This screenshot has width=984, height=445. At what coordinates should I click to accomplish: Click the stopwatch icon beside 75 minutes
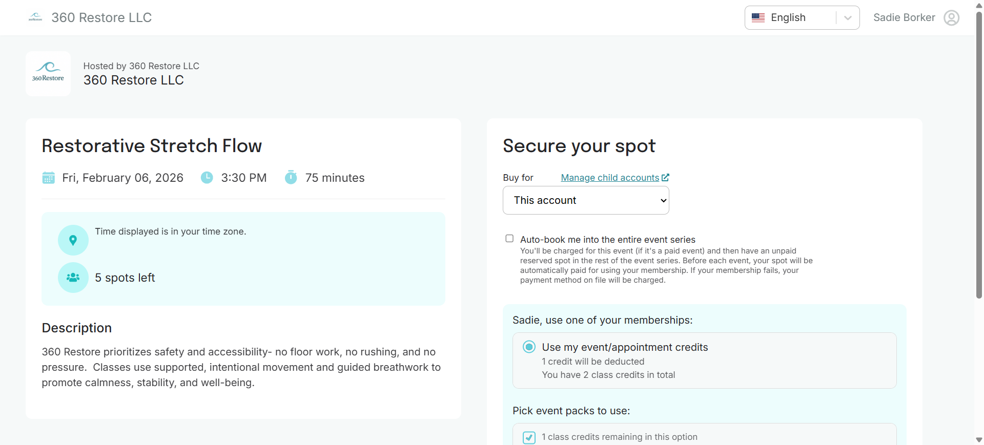pos(291,177)
